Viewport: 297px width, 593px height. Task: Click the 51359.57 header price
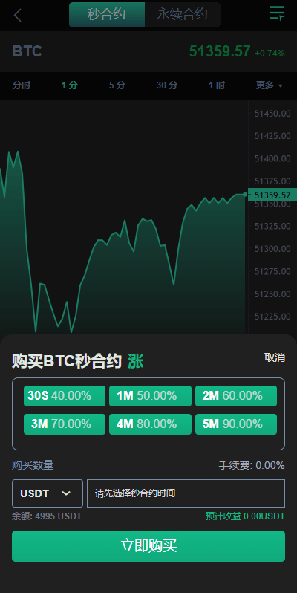pyautogui.click(x=220, y=51)
